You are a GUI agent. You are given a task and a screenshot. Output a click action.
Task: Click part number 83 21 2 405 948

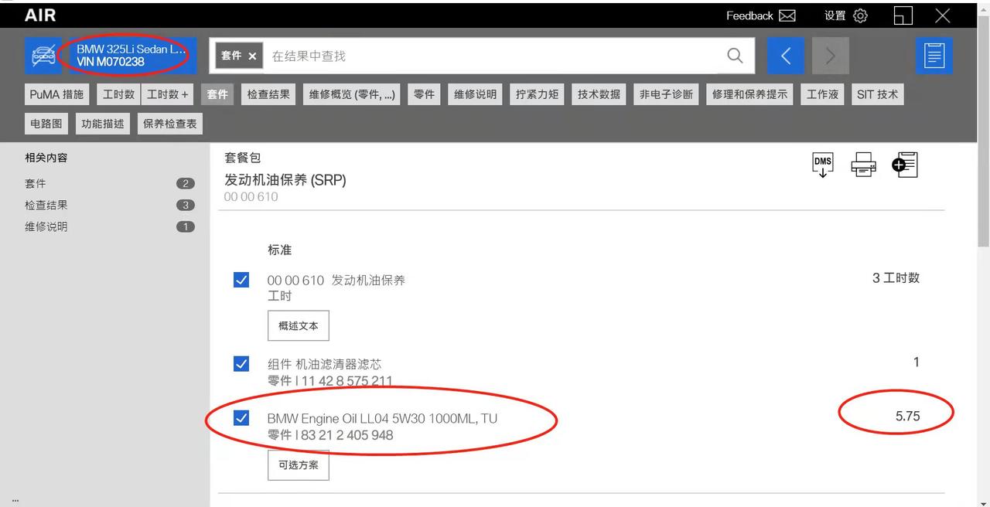click(346, 435)
